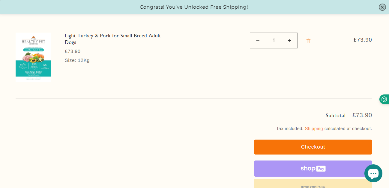Click the item line total £73.90
Screen dimensions: 389x188
362,39
